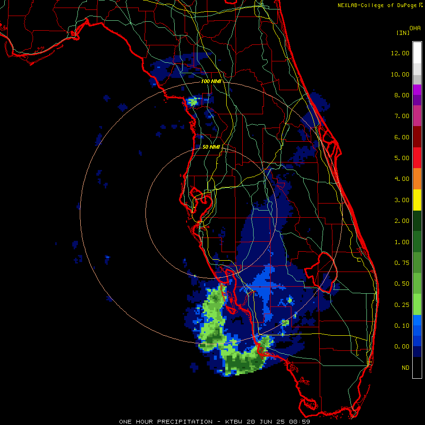Screen dimensions: 425x425
Task: Click the 50 NMI range ring label
Action: [x=211, y=147]
